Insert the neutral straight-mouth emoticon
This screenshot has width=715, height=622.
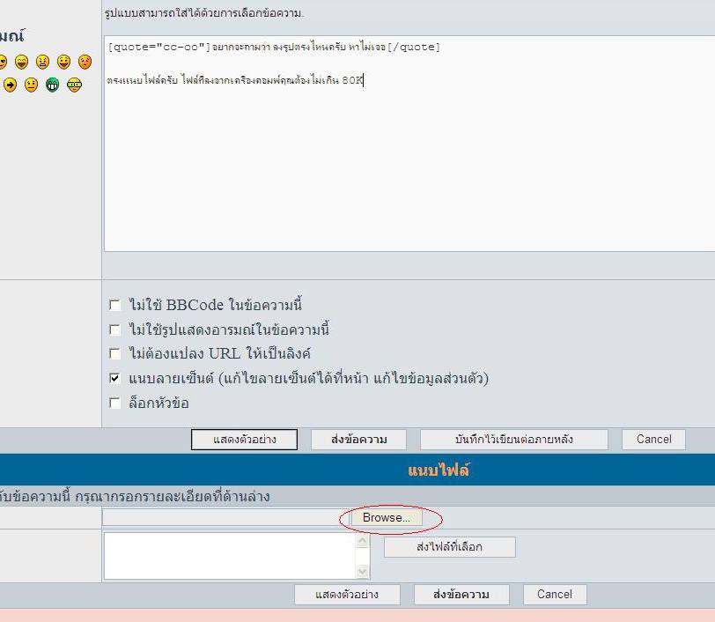coord(31,85)
